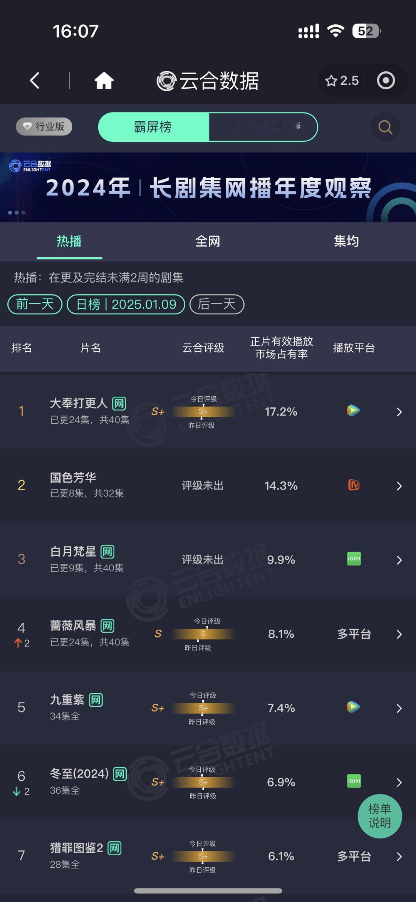Screen dimensions: 416x902
Task: Expand details for 大奉打更人 via its chevron
Action: [399, 411]
